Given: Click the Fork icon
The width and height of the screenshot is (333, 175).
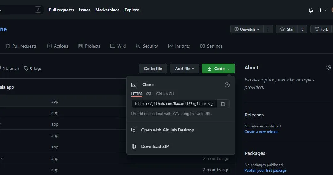Looking at the screenshot, I should [x=317, y=29].
